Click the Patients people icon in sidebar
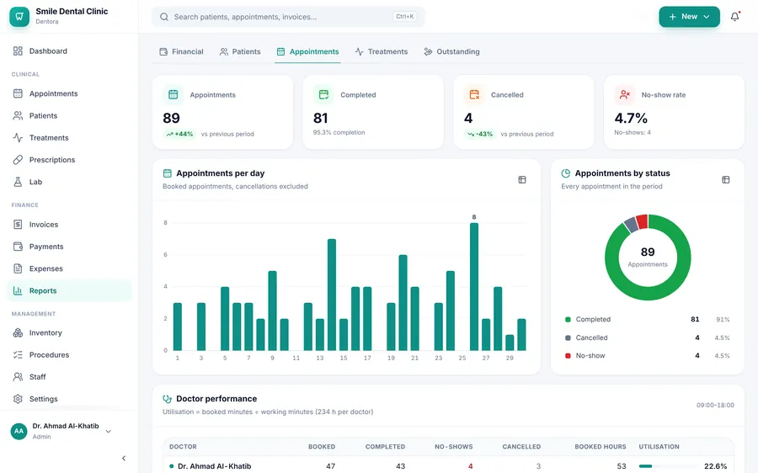The width and height of the screenshot is (758, 473). (x=18, y=115)
